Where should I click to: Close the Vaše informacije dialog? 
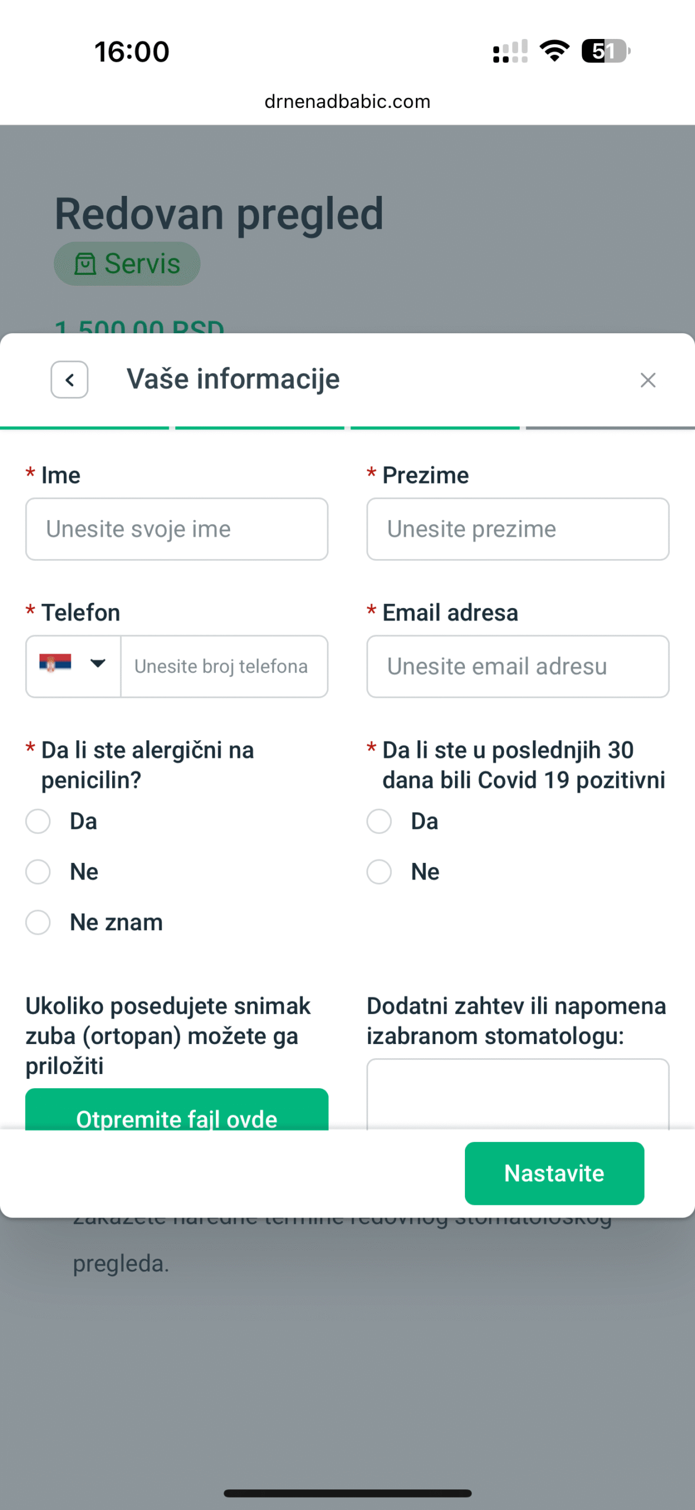click(648, 380)
